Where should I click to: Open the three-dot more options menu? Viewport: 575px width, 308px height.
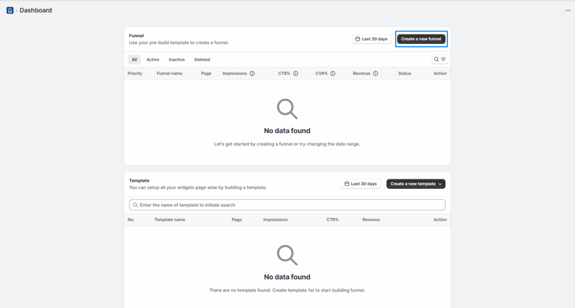[x=568, y=10]
